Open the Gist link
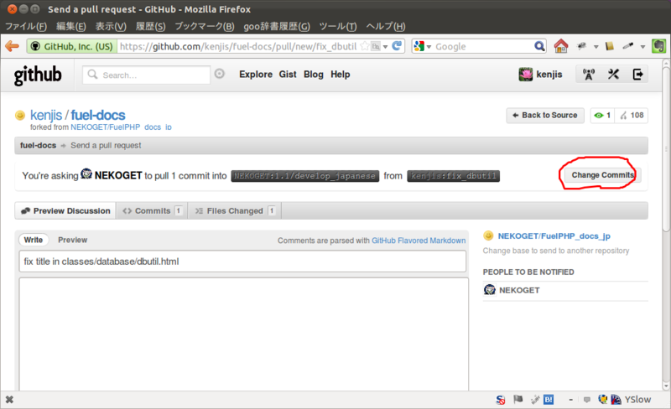Screen dimensions: 671x409 point(288,75)
